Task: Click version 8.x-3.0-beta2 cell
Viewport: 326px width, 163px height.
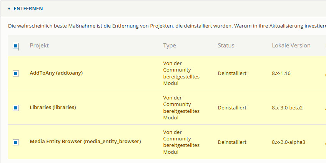Action: 287,108
